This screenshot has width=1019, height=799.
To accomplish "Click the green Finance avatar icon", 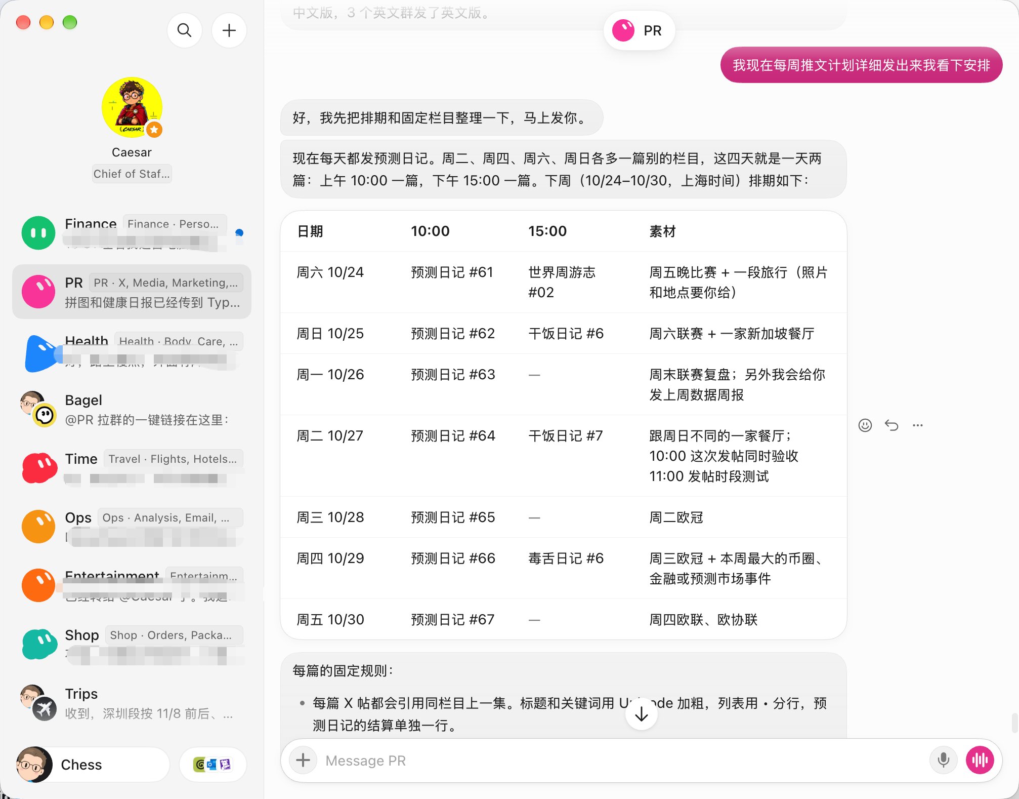I will point(38,233).
